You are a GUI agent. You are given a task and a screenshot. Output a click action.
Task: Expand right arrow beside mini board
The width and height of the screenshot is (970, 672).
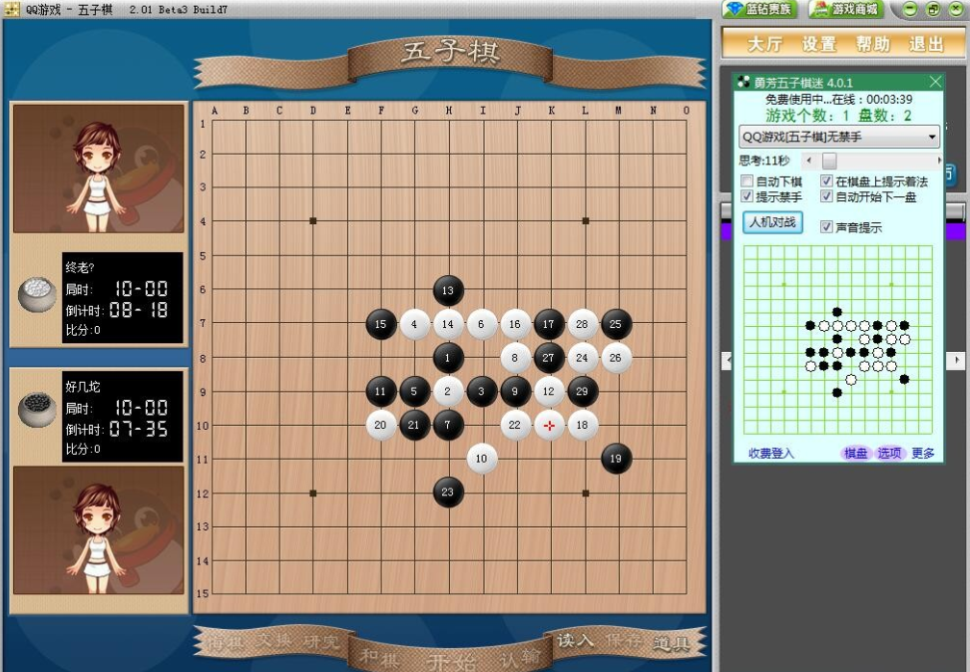tap(957, 360)
